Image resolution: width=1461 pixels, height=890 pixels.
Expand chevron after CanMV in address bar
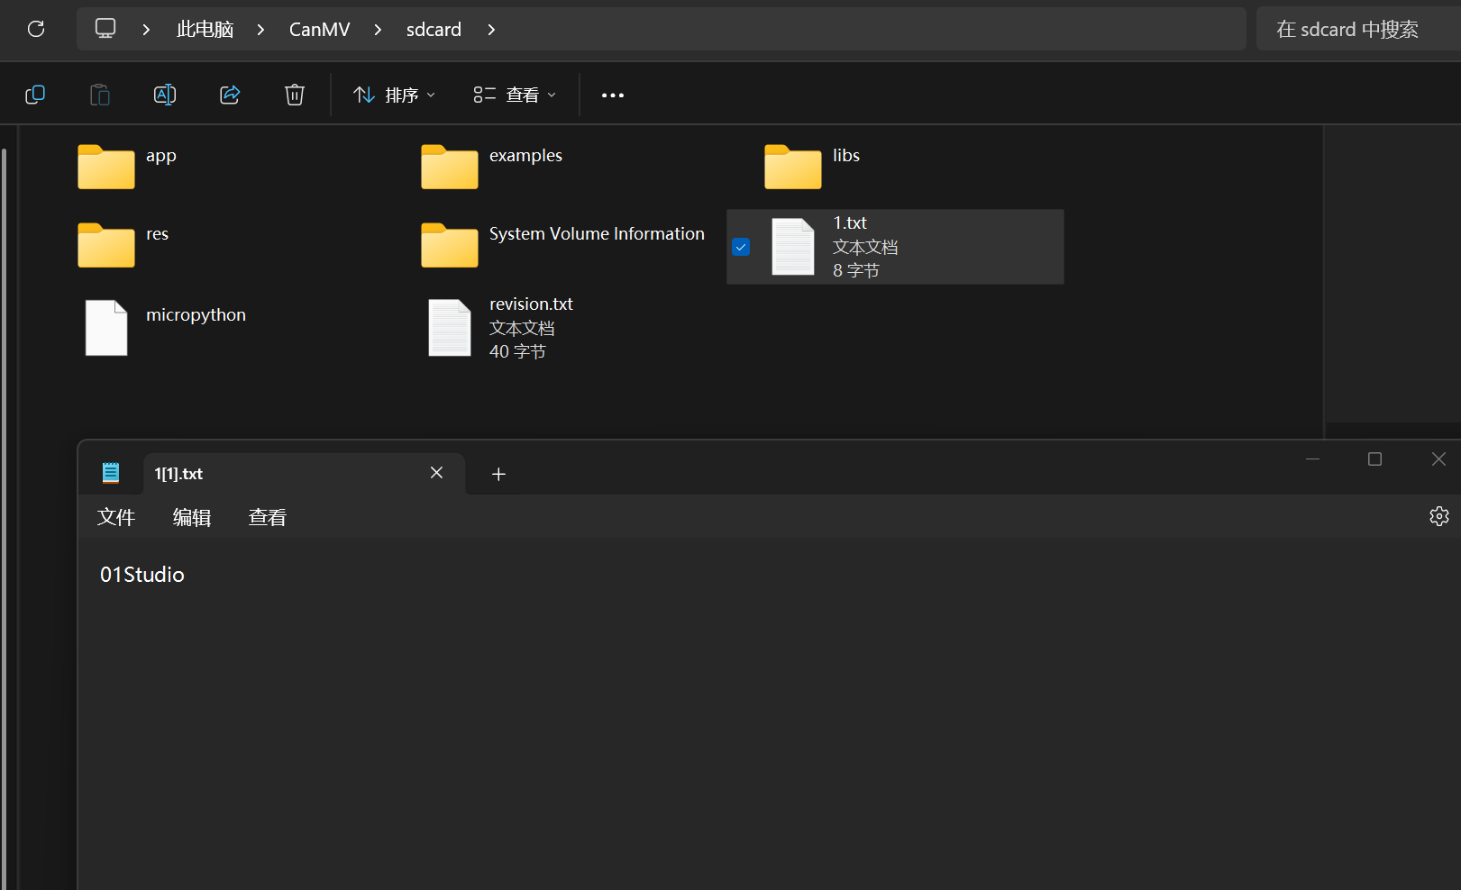tap(378, 30)
